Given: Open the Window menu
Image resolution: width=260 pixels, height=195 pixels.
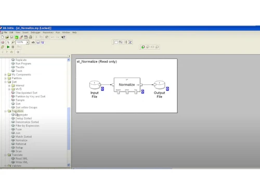Looking at the screenshot, I should point(66,32).
